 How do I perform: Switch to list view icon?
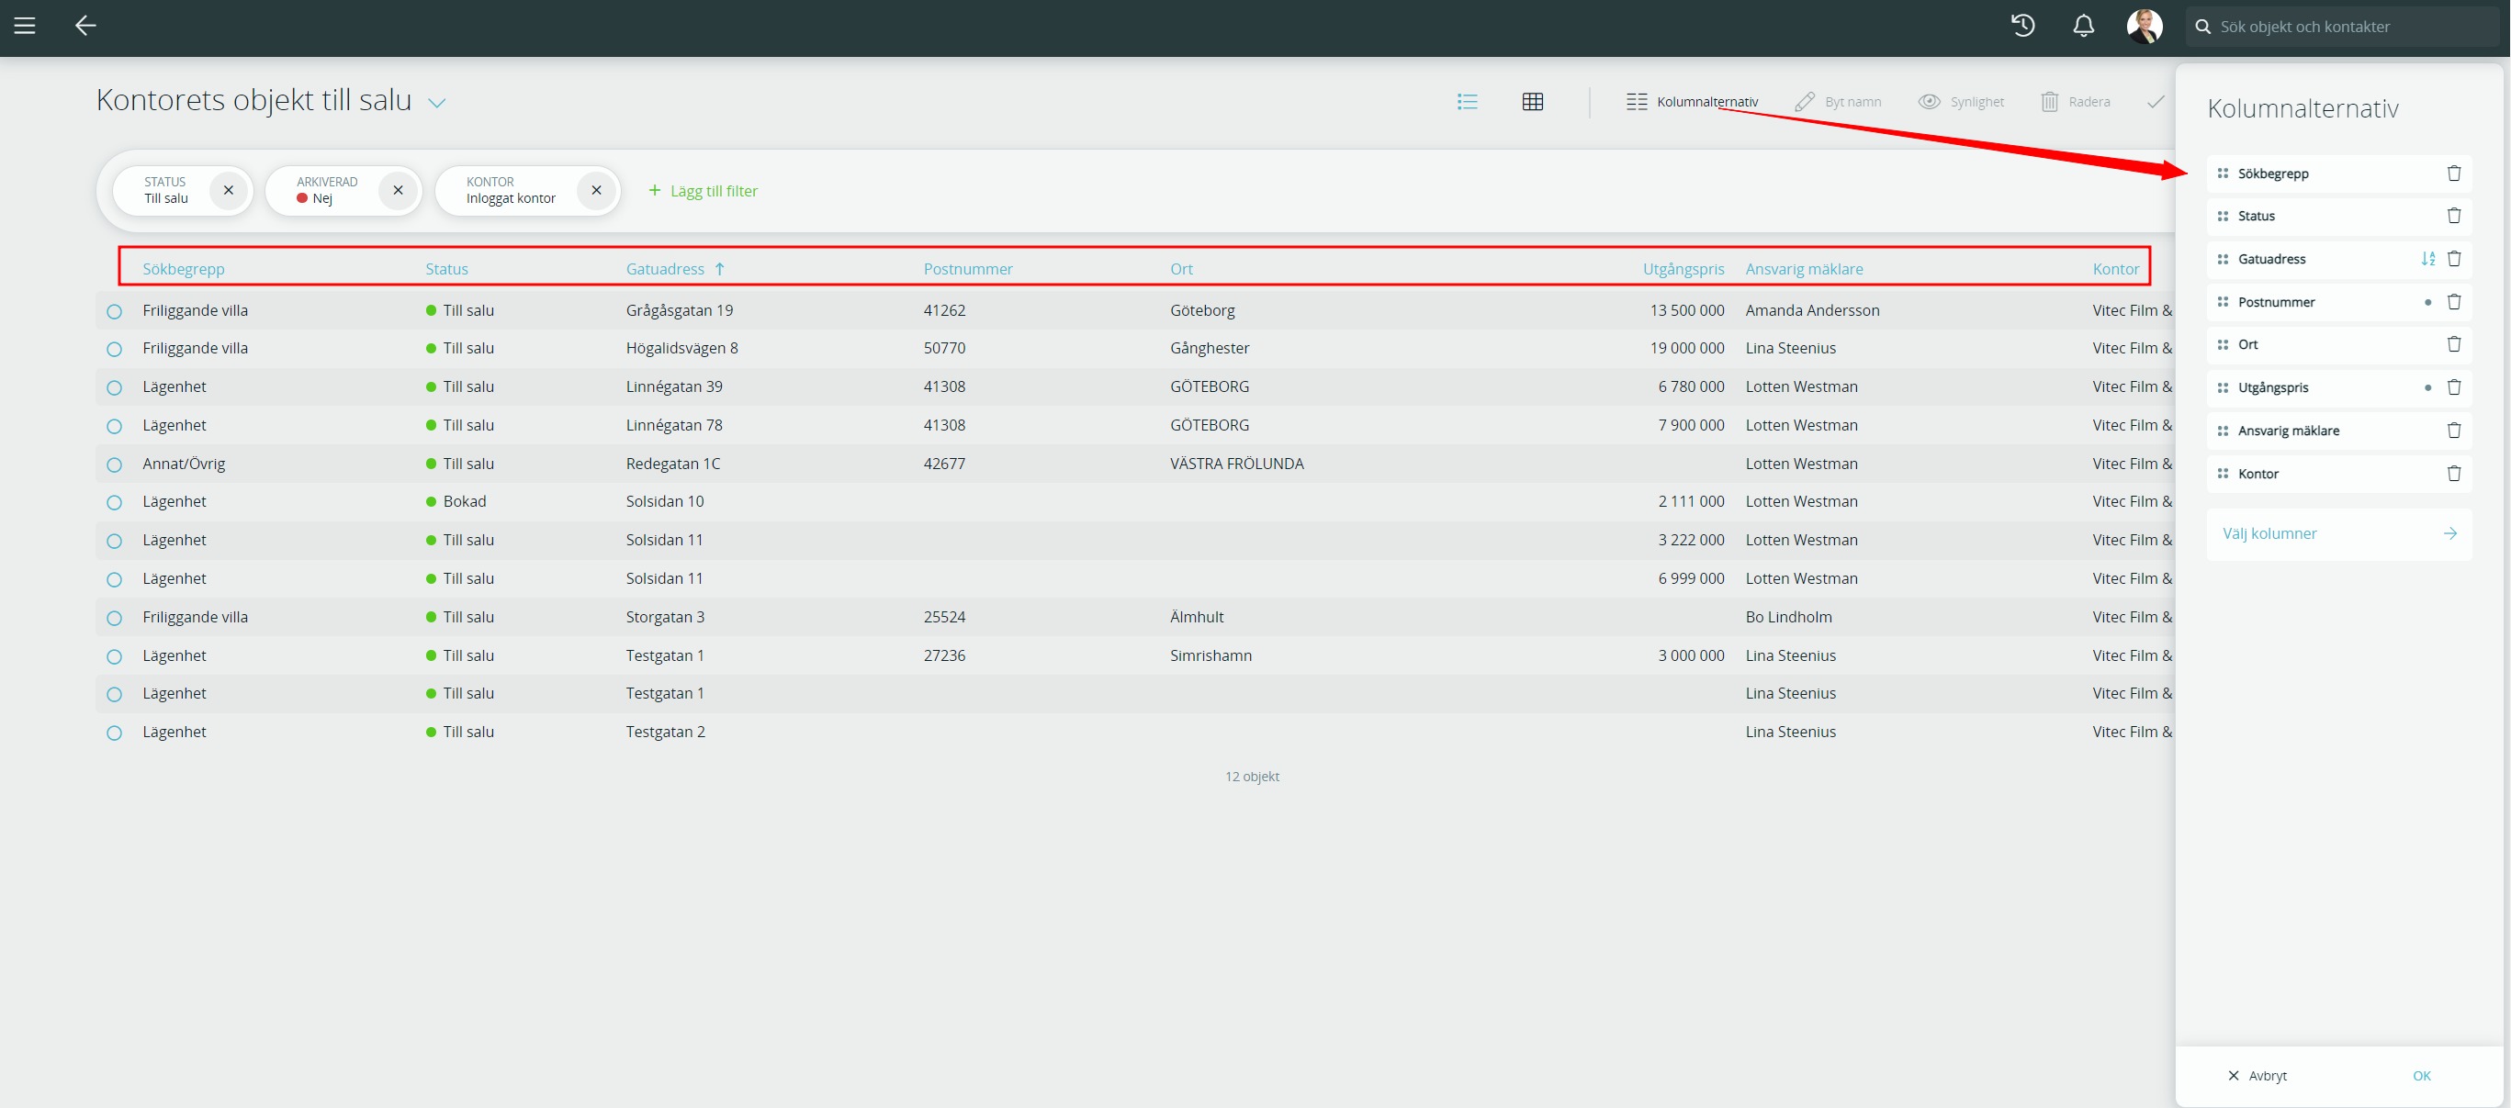click(x=1467, y=101)
